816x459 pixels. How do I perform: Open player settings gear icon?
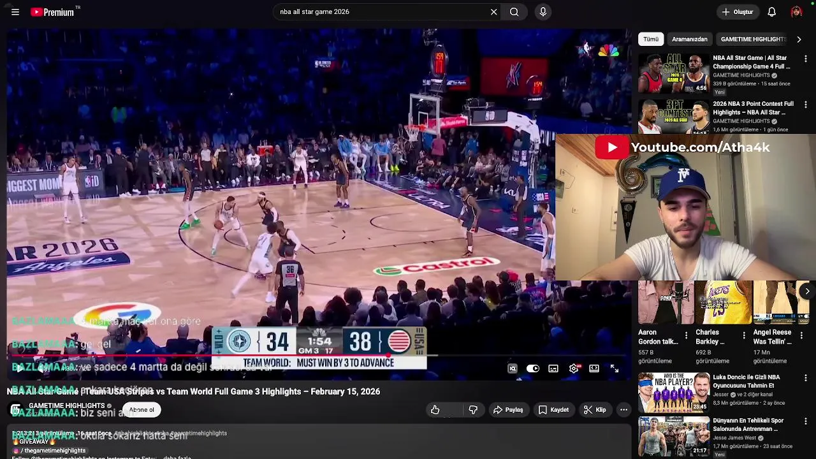(574, 368)
